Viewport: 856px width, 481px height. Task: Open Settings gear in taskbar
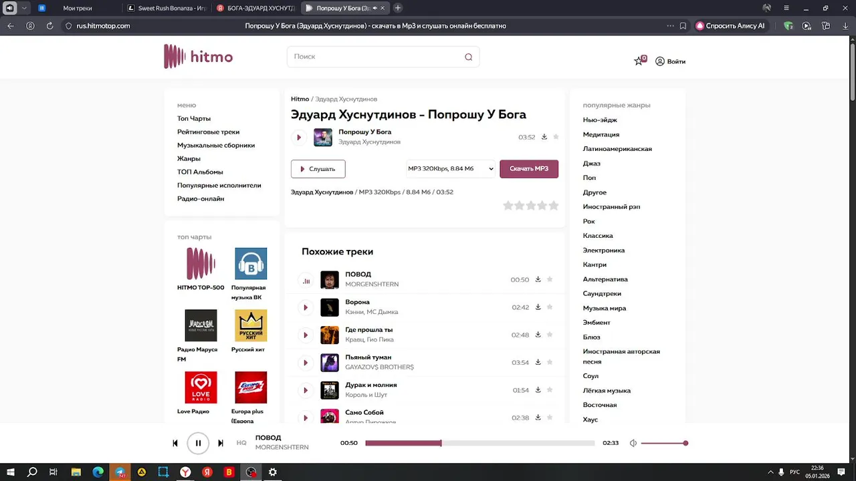coord(272,472)
